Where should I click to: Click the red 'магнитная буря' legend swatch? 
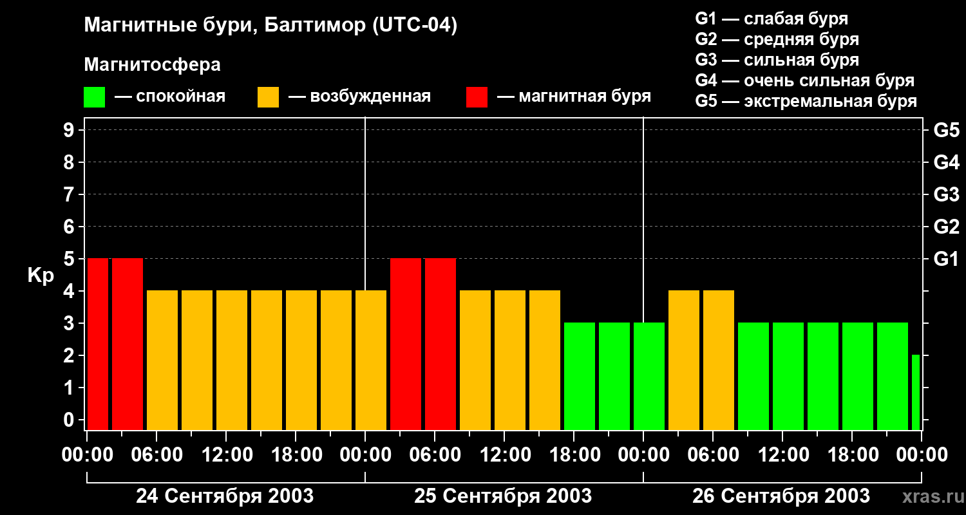(x=477, y=97)
